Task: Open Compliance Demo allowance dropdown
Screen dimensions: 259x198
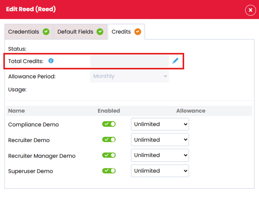Action: pos(160,124)
